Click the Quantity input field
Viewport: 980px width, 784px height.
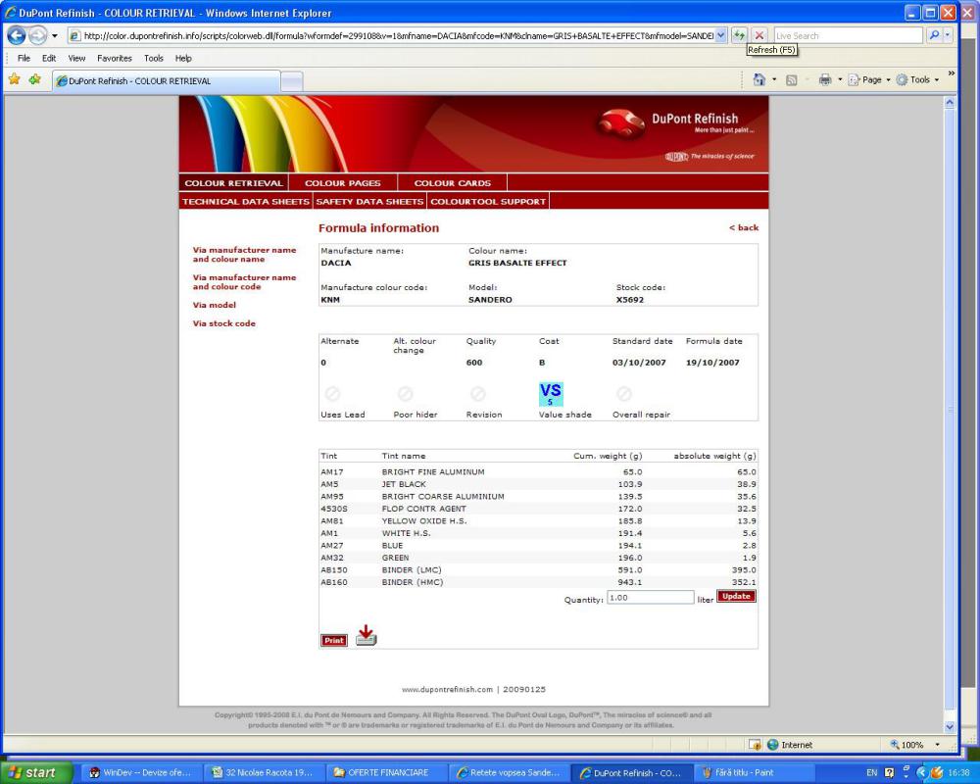point(650,597)
